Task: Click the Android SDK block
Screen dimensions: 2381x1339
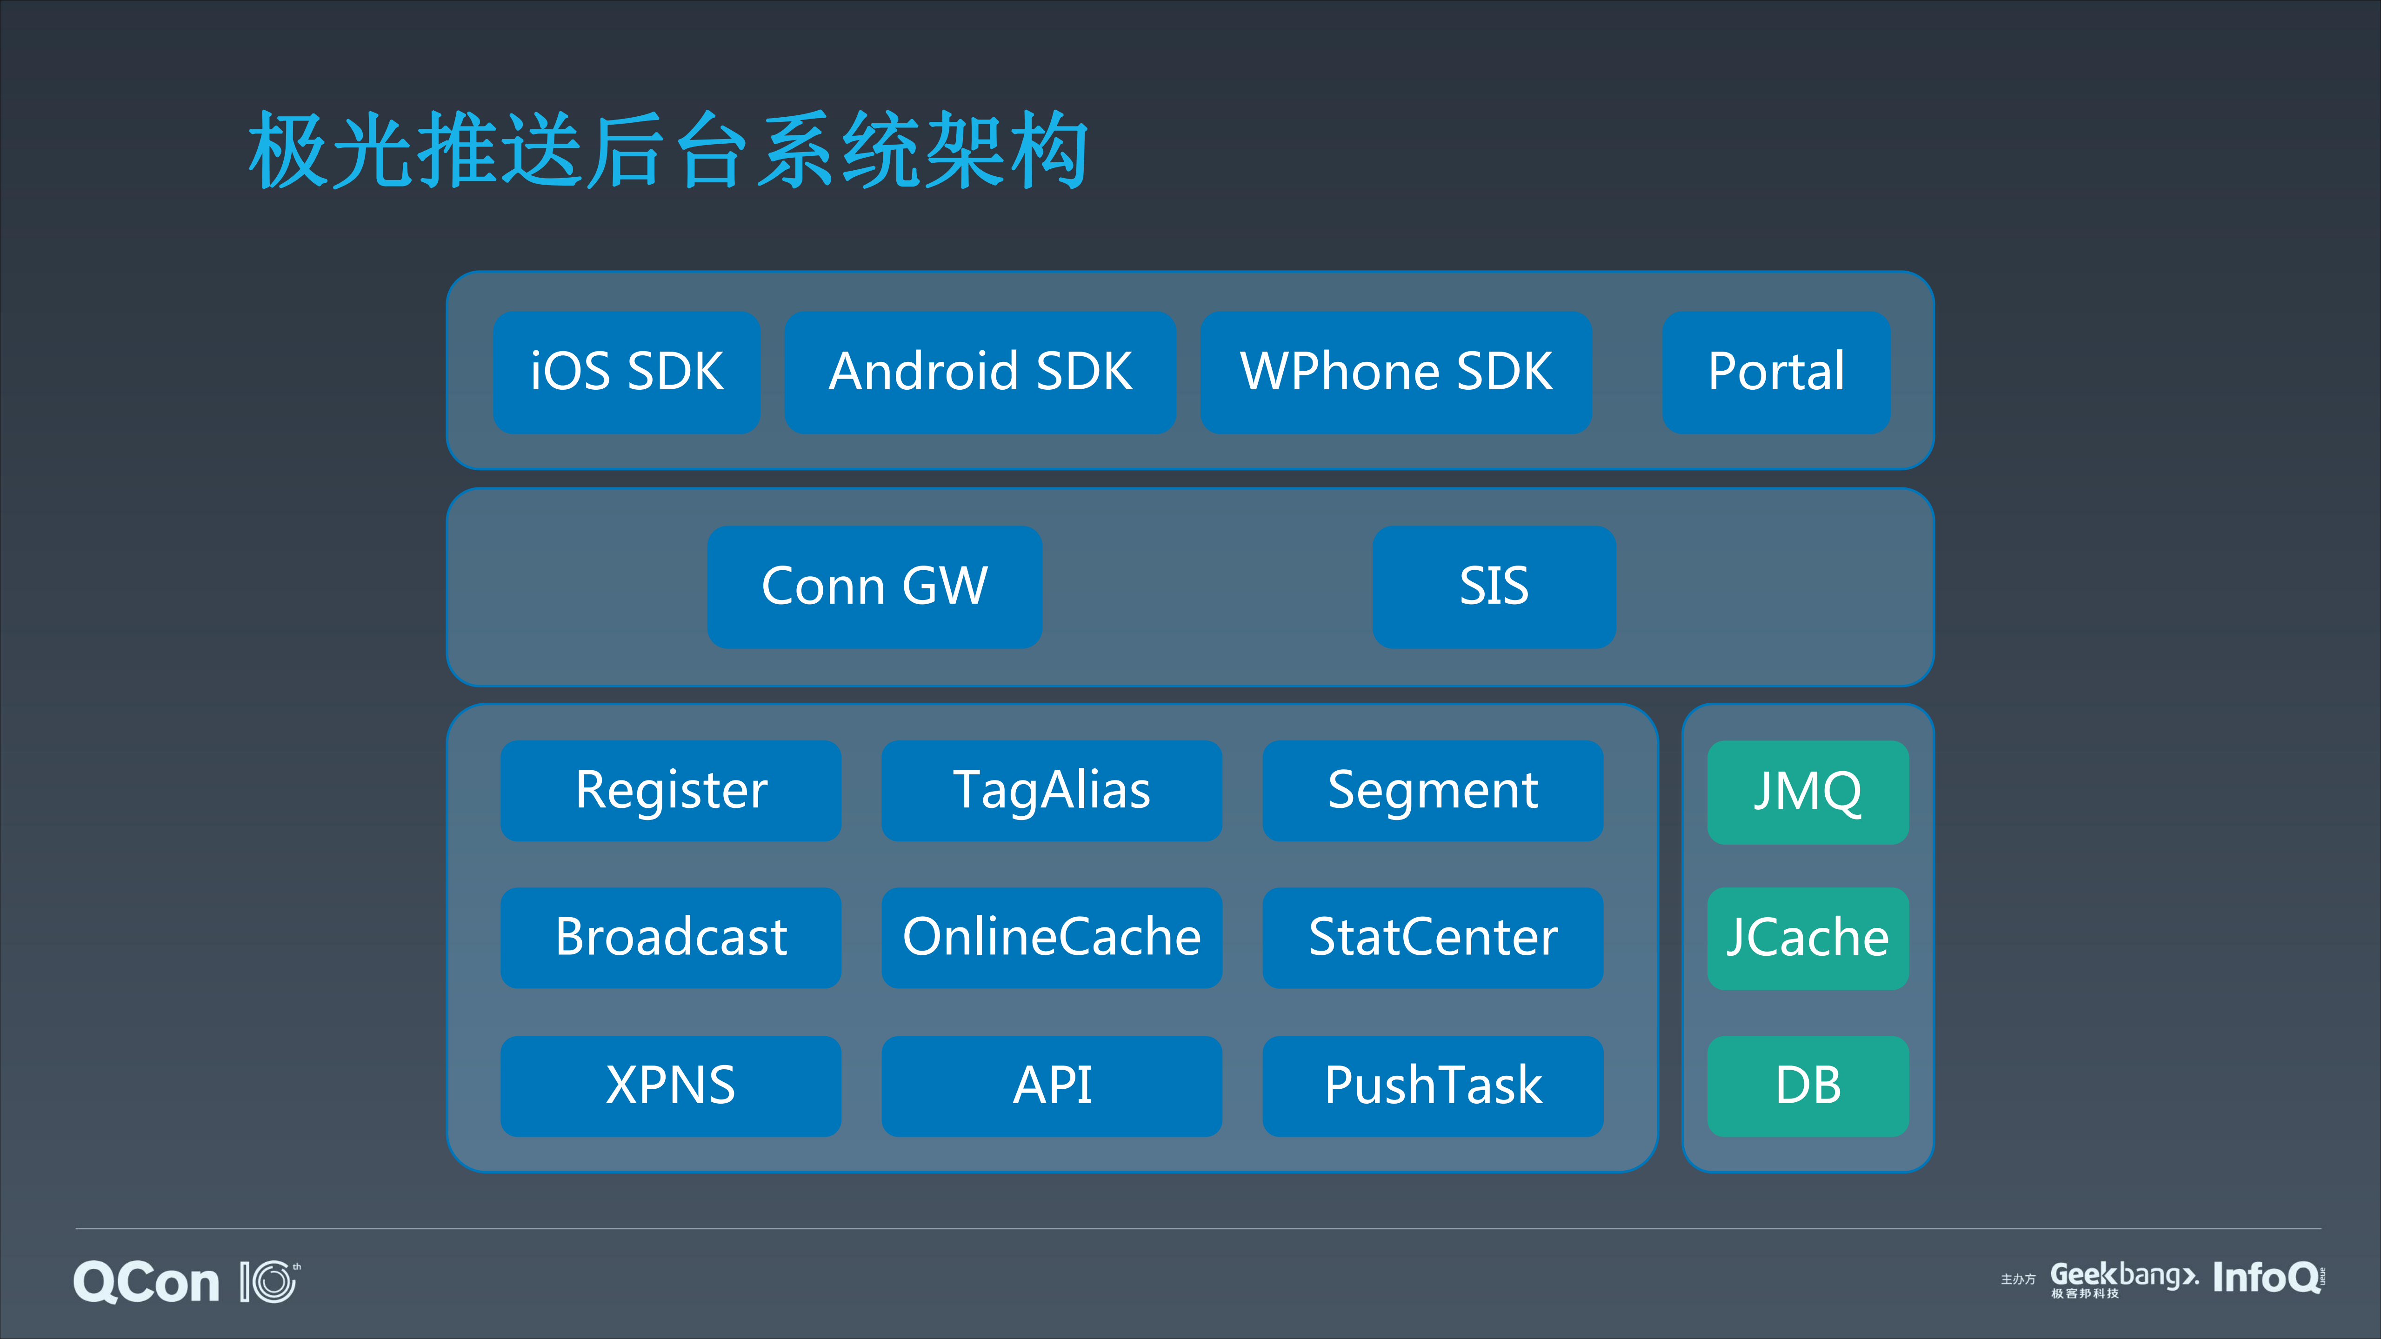Action: click(x=980, y=372)
